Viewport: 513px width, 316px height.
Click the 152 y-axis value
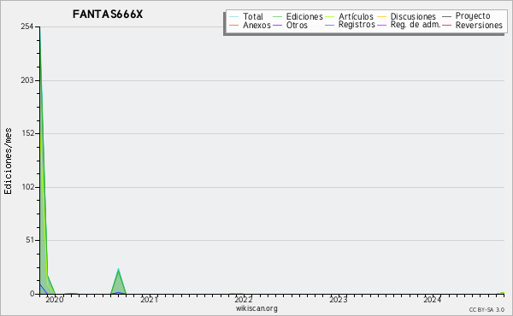[28, 133]
